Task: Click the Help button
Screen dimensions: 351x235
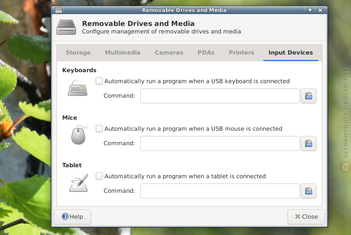Action: click(x=72, y=217)
